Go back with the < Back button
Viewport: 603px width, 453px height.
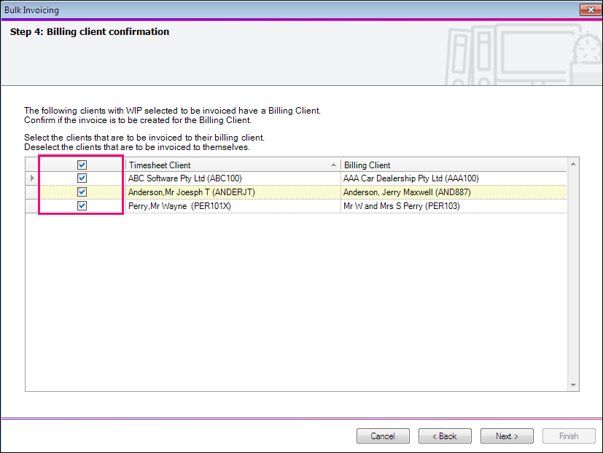click(x=444, y=436)
